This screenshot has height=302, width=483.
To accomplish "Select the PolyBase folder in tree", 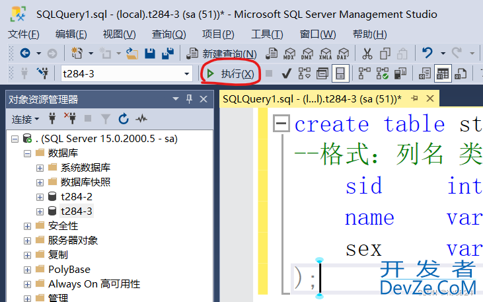I will pos(69,270).
